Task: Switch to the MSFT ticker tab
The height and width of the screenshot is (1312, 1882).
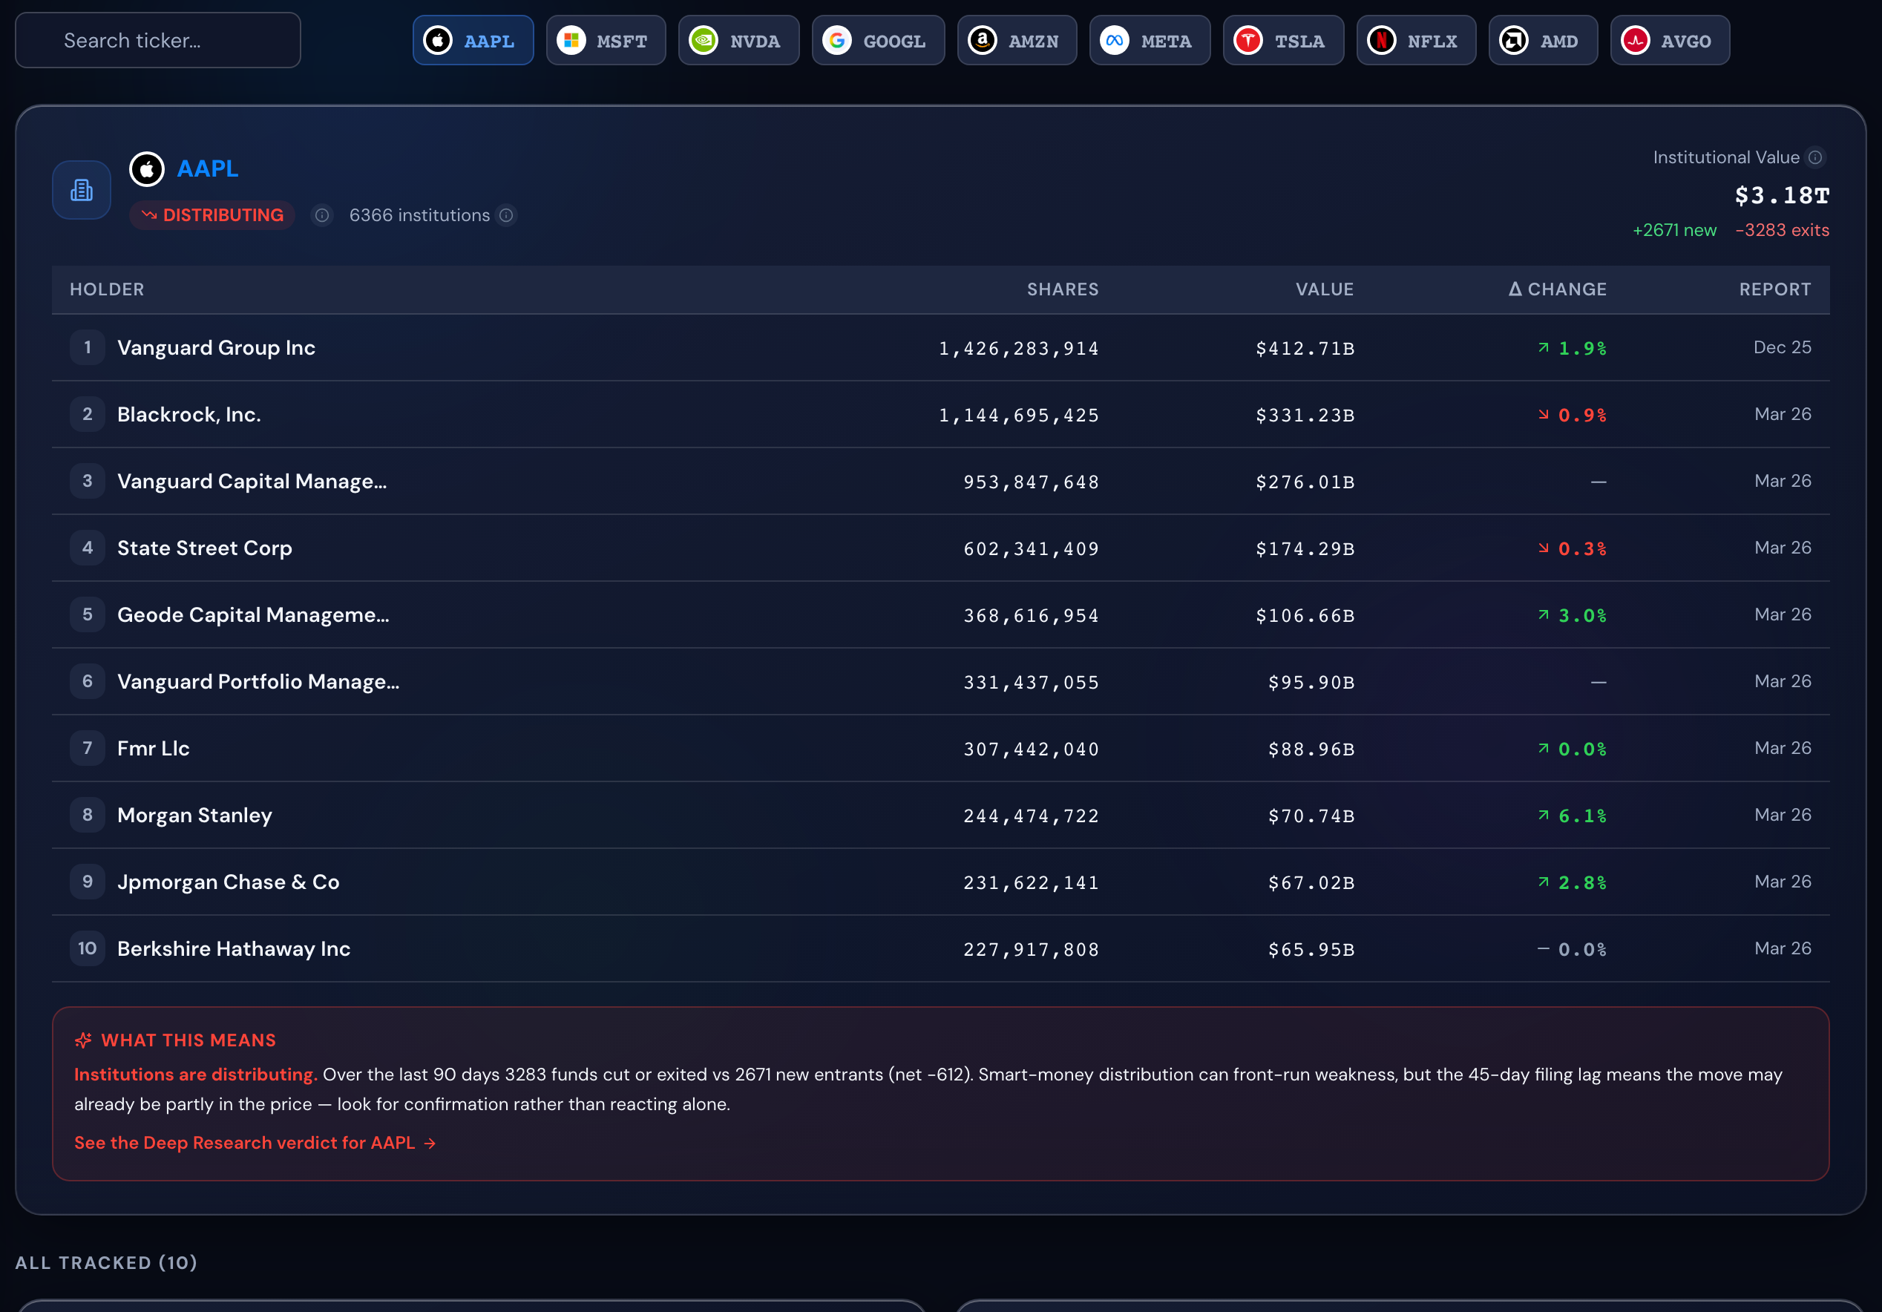Action: click(606, 40)
